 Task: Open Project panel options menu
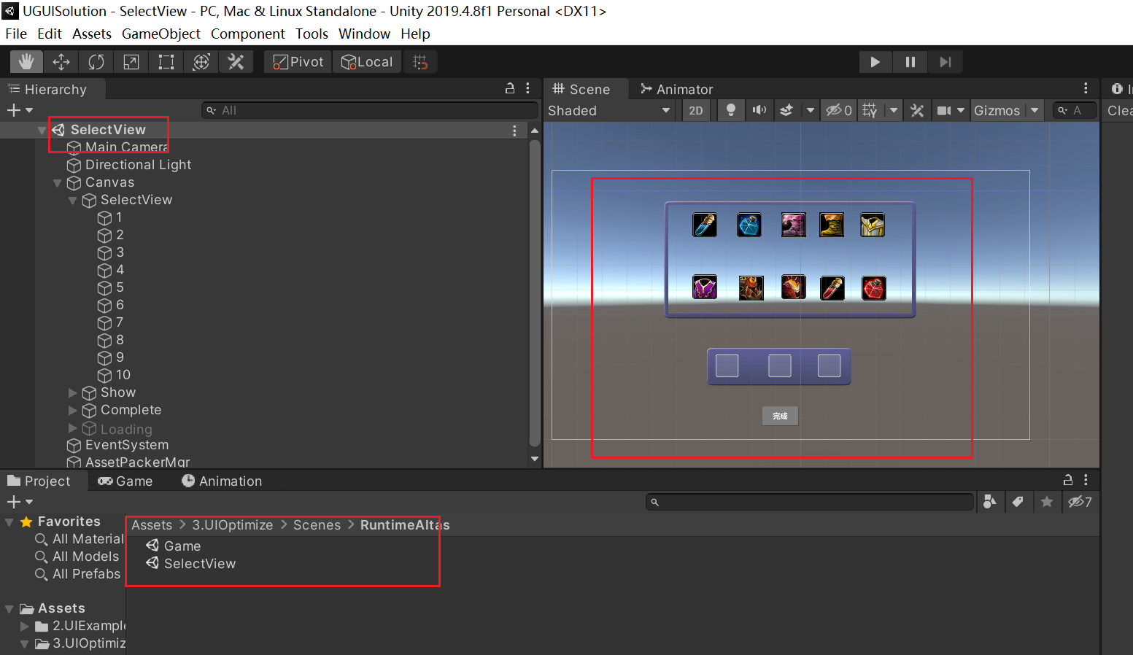pyautogui.click(x=1086, y=480)
